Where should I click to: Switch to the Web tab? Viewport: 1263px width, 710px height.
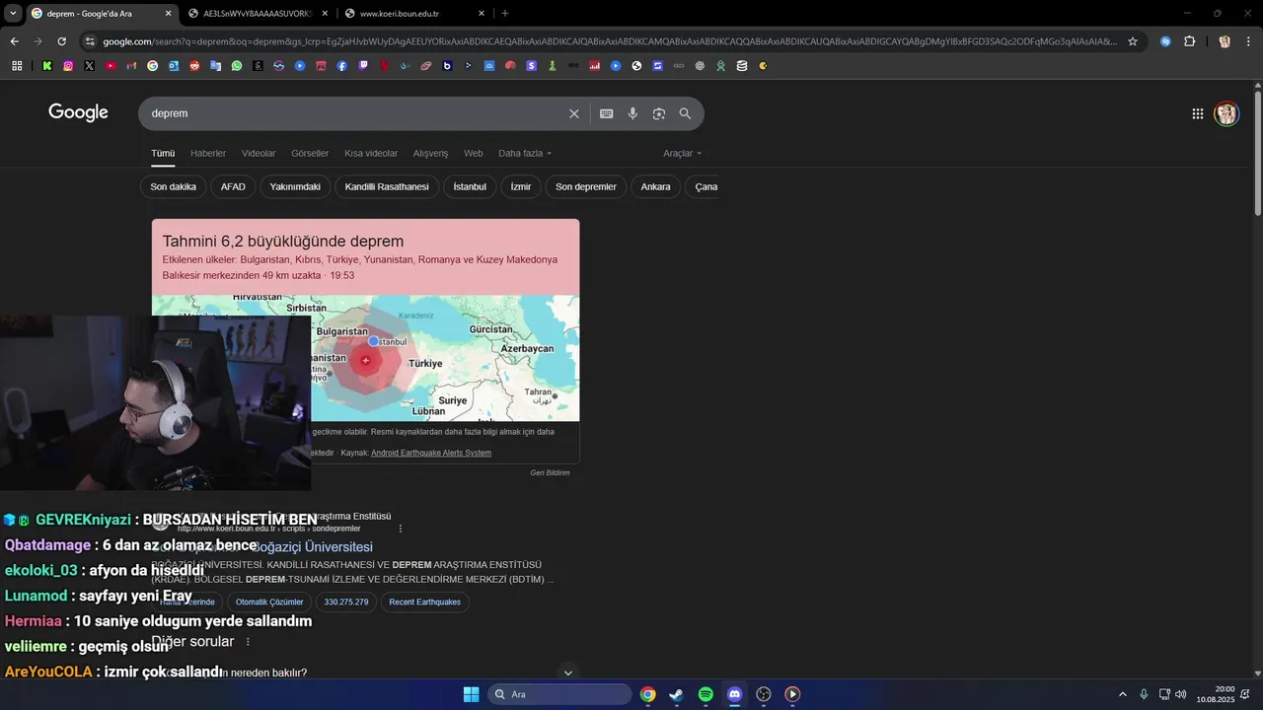click(474, 153)
